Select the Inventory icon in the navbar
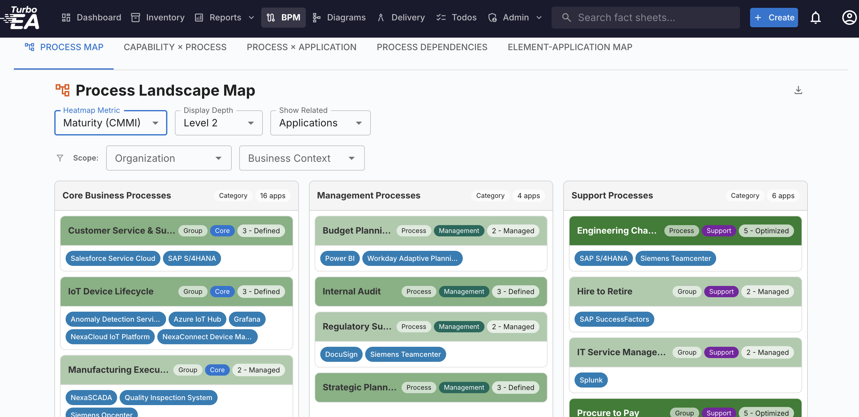The image size is (859, 417). tap(135, 17)
